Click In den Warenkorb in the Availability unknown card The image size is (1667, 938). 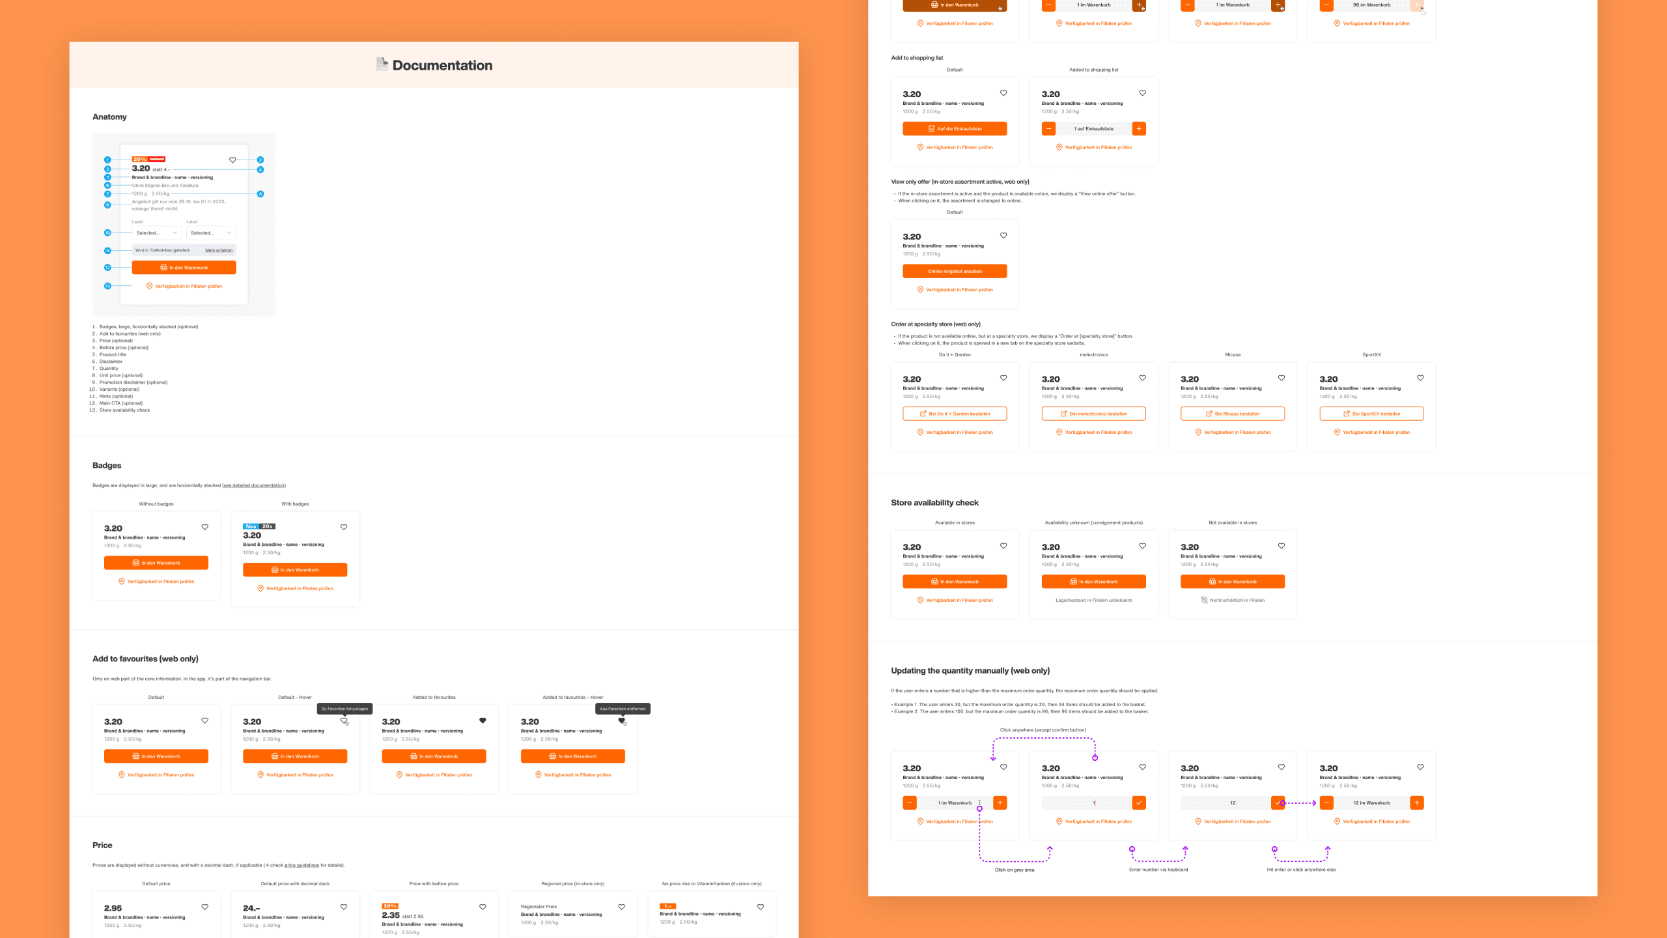point(1094,582)
